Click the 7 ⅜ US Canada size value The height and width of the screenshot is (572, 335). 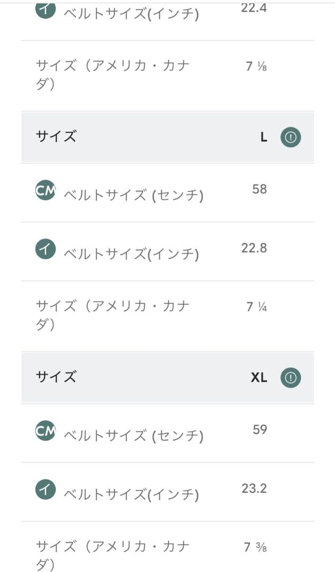click(x=256, y=547)
